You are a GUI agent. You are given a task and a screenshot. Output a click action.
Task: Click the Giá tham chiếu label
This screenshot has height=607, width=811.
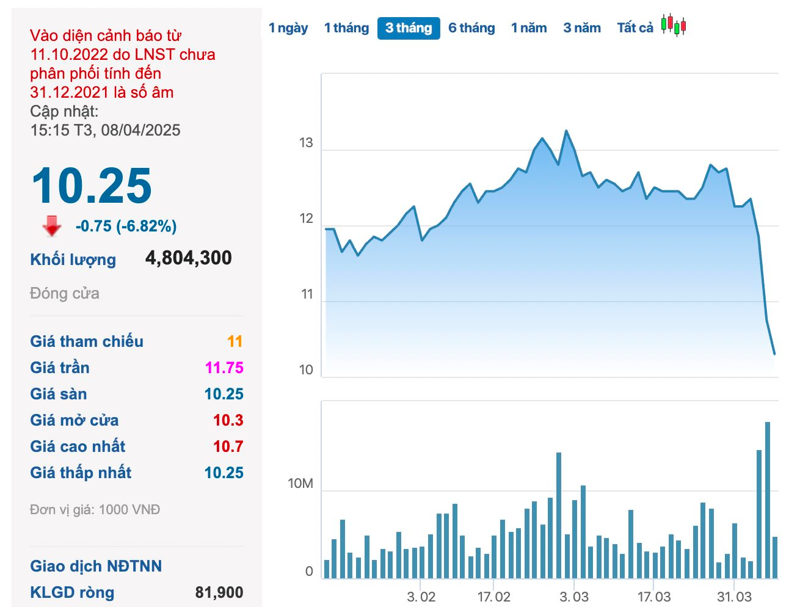tap(87, 341)
